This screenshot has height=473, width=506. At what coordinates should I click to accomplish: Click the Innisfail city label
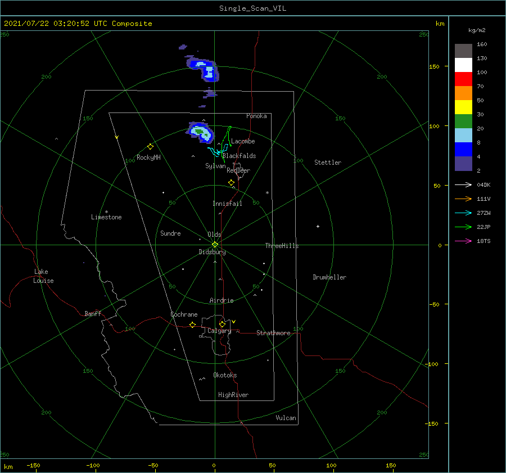(227, 204)
